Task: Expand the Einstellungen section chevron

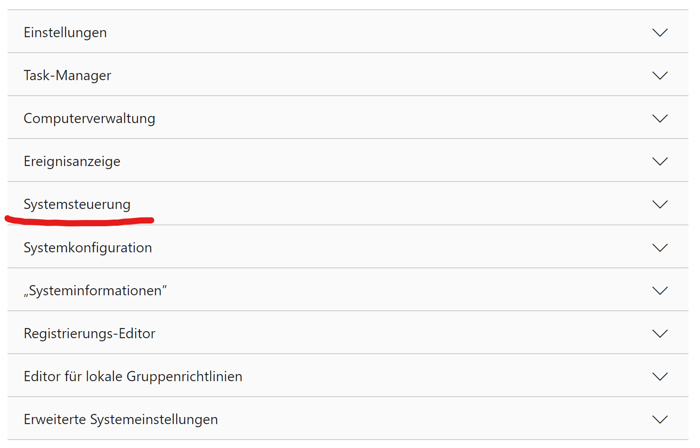Action: click(660, 33)
